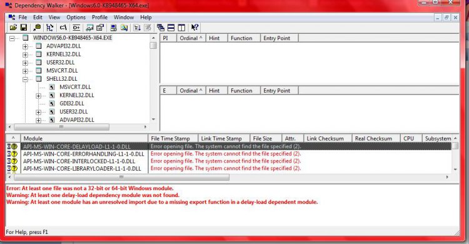The height and width of the screenshot is (244, 469).
Task: Sort by Link Time Stamp column
Action: (224, 138)
